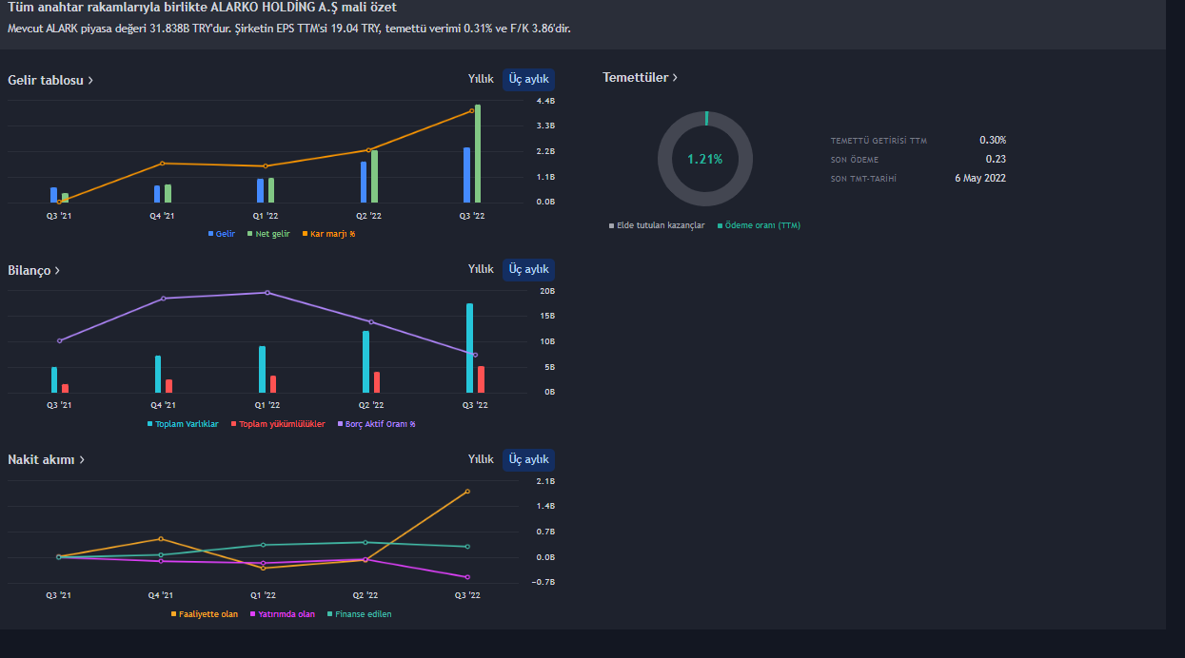Click the Gelir legend entry
Image resolution: width=1185 pixels, height=658 pixels.
pyautogui.click(x=222, y=234)
